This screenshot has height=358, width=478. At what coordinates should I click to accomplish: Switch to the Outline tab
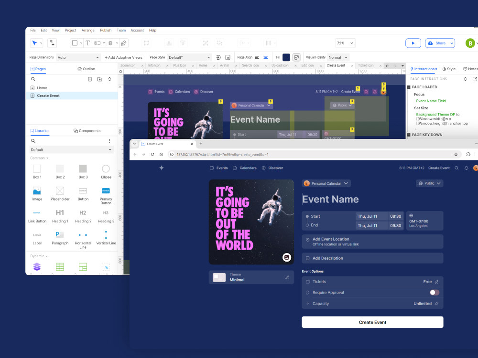click(x=86, y=69)
